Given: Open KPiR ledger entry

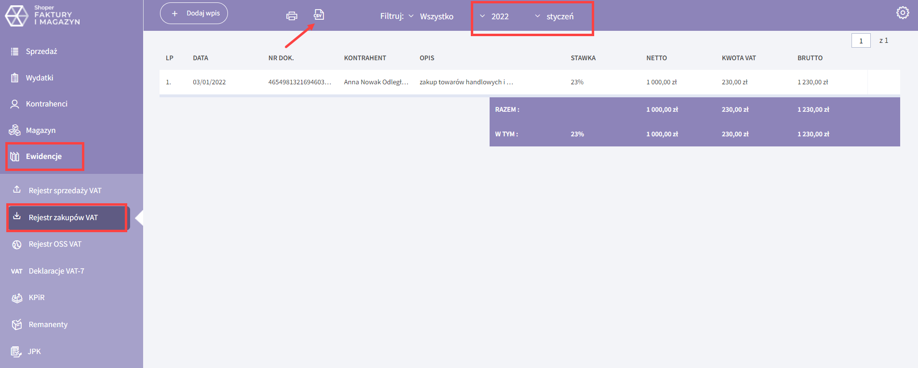Looking at the screenshot, I should [37, 298].
